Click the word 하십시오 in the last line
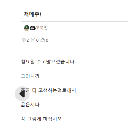Screen dimensions: 128x129 coord(52,119)
